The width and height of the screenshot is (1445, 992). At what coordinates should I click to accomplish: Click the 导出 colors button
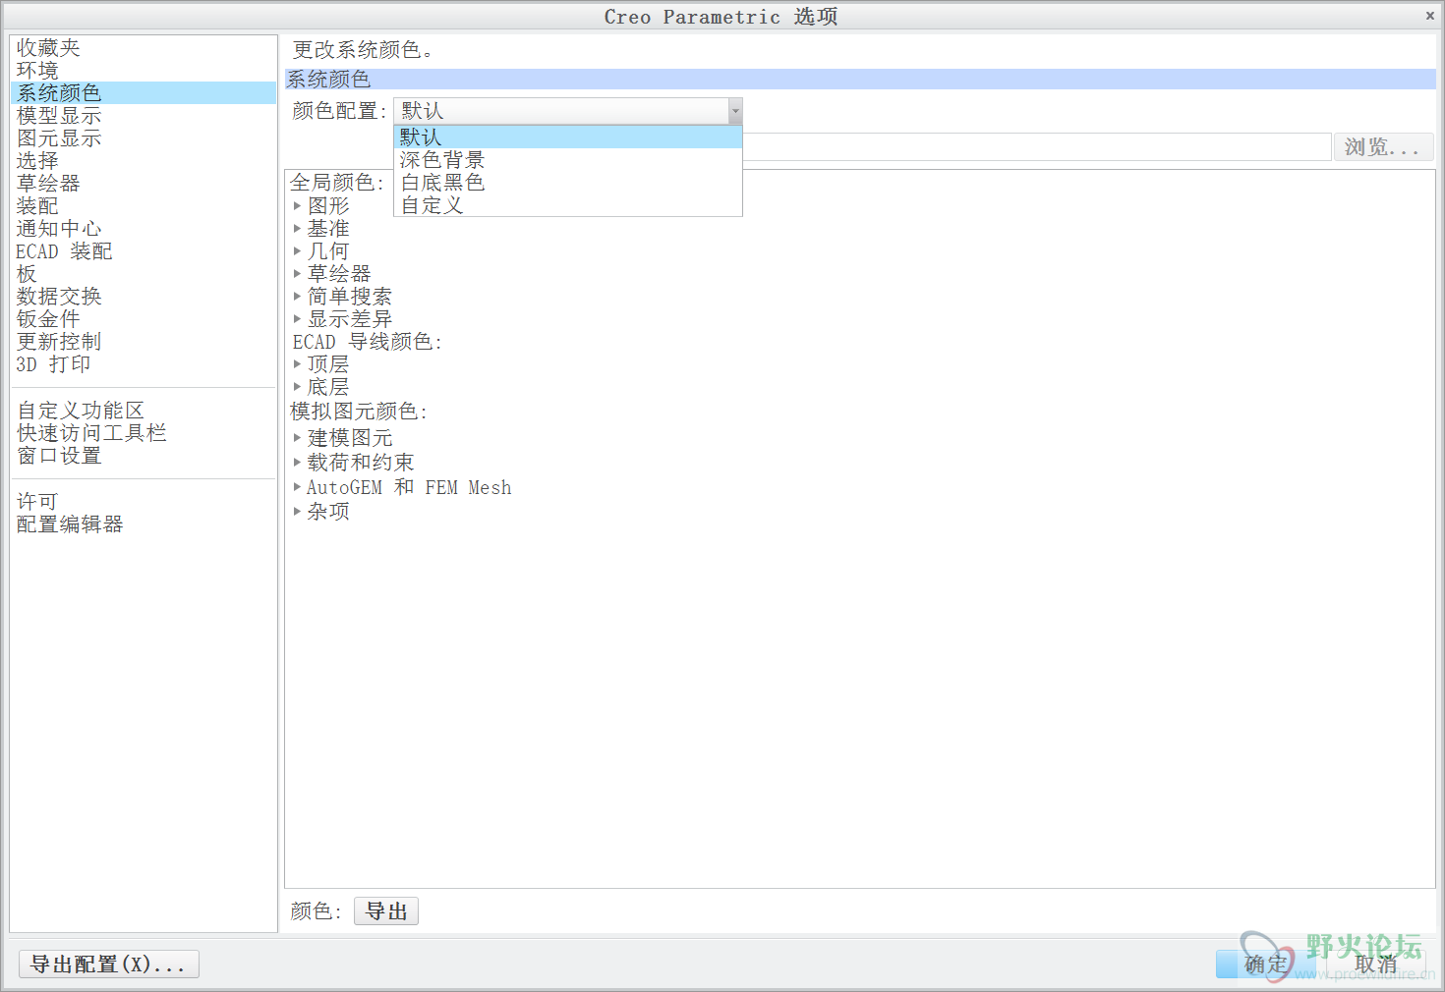coord(386,911)
